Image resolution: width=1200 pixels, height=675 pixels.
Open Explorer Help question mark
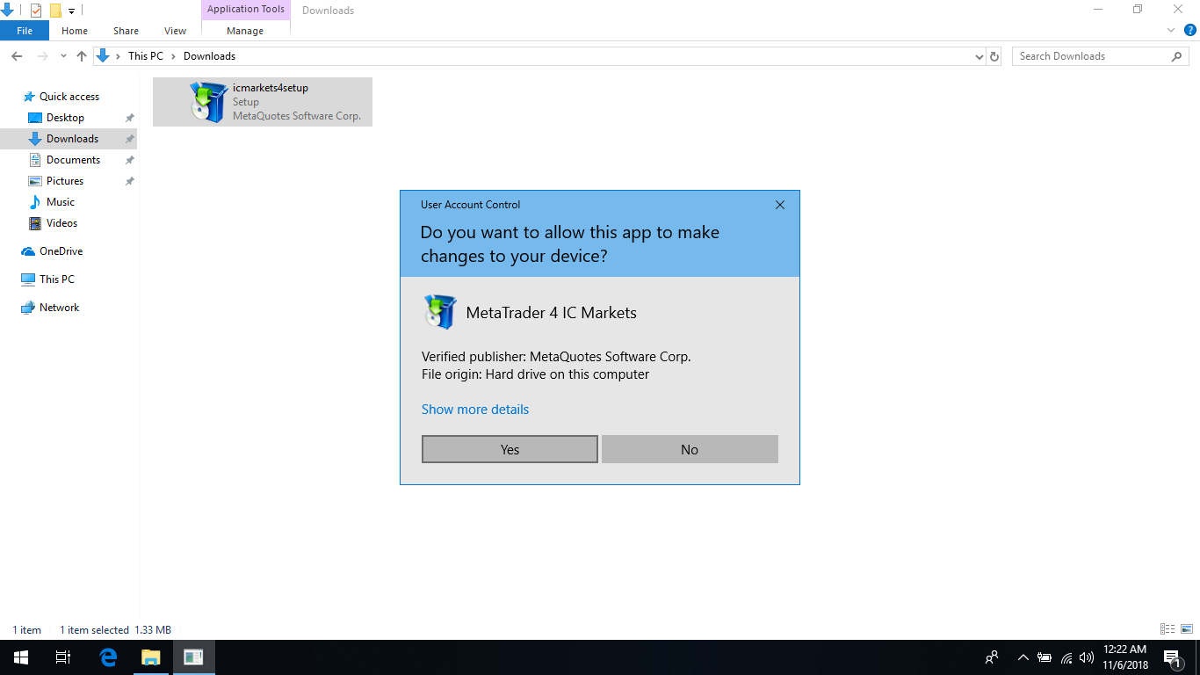coord(1190,30)
